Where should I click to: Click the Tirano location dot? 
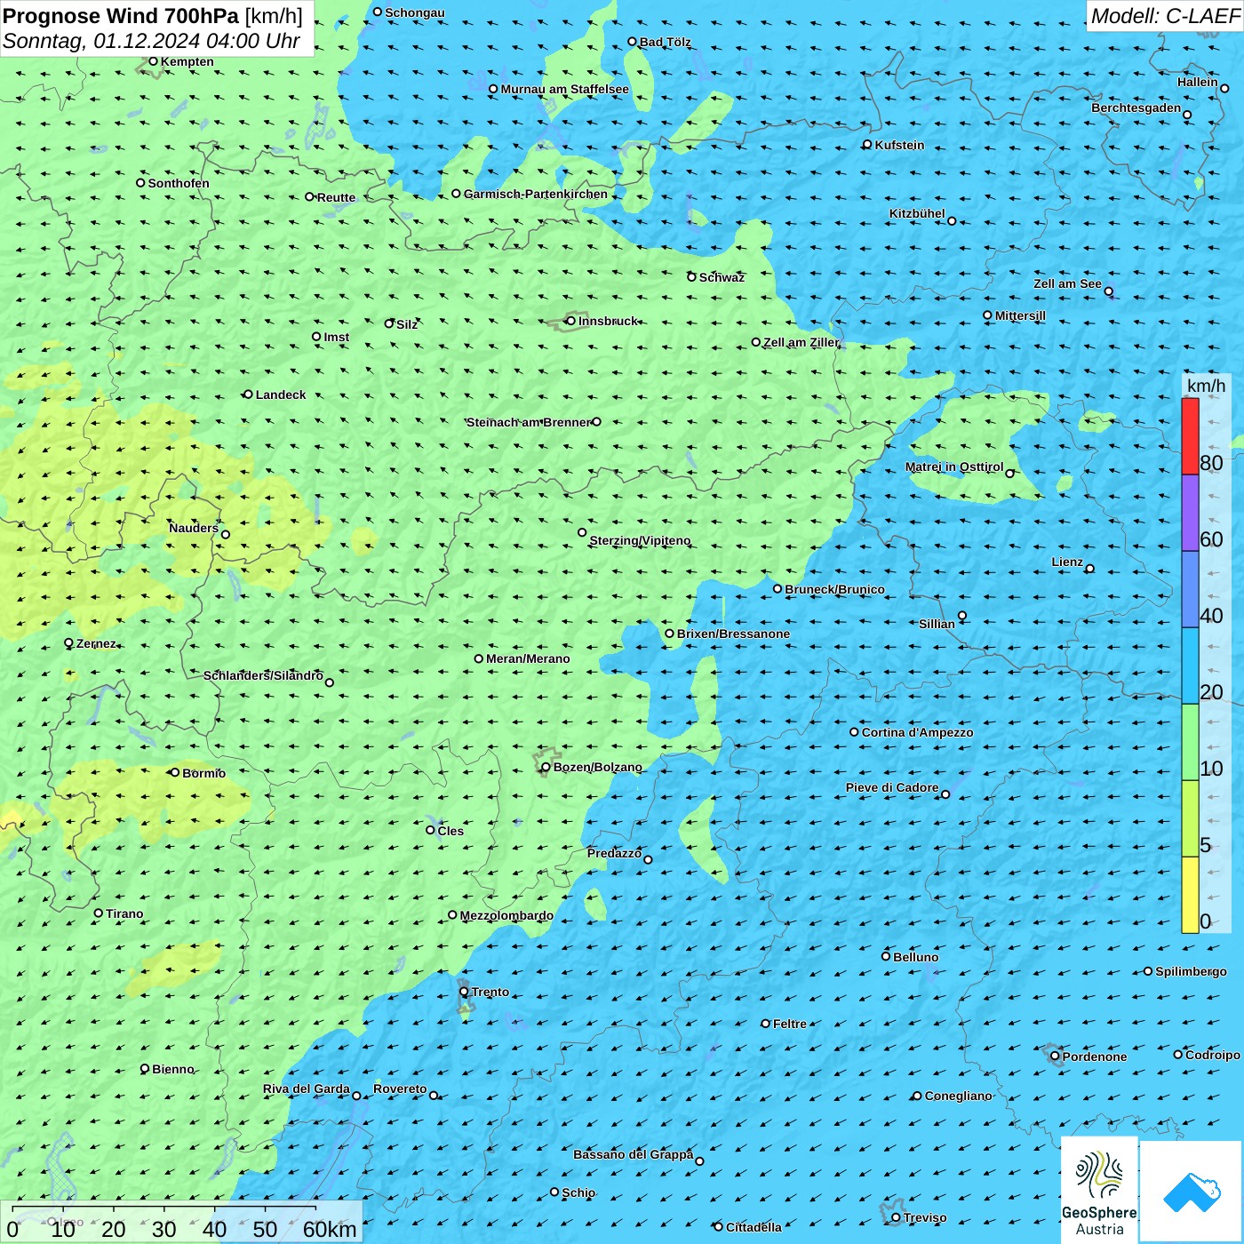pos(99,913)
